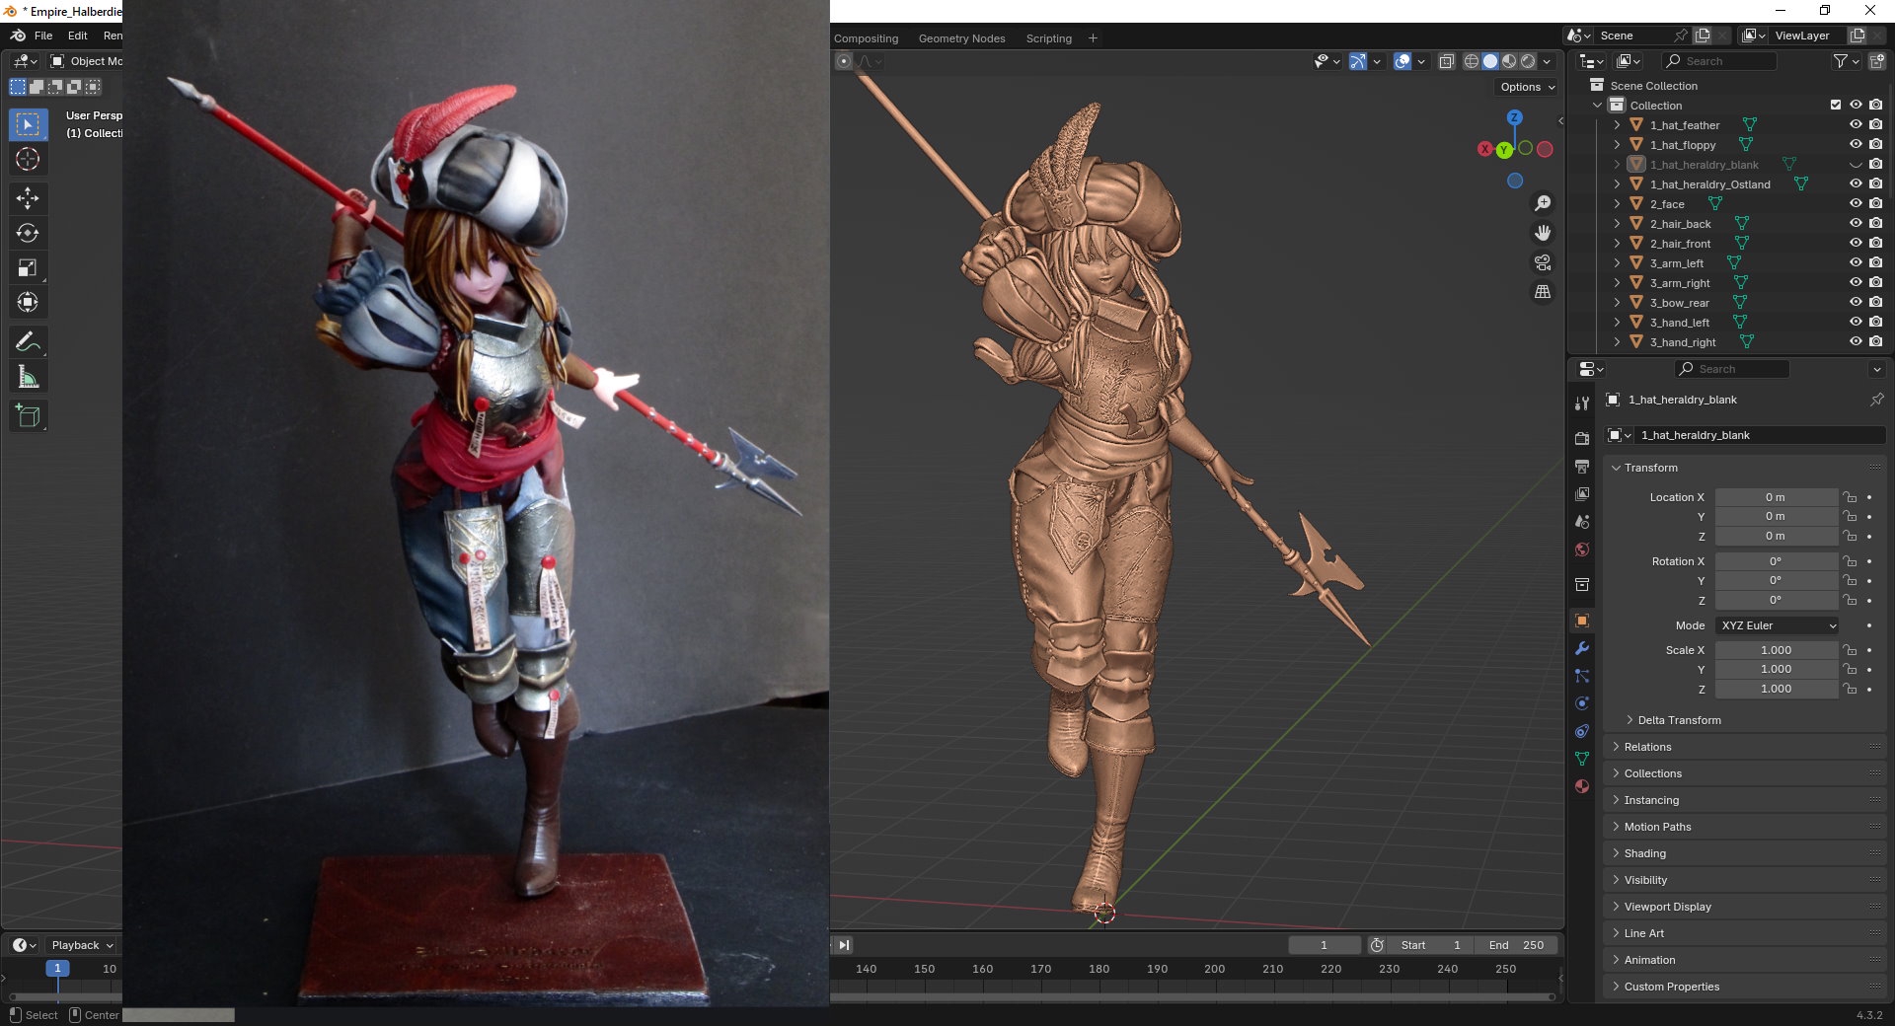Open the viewport shading options dropdown
This screenshot has height=1026, width=1895.
click(1548, 61)
